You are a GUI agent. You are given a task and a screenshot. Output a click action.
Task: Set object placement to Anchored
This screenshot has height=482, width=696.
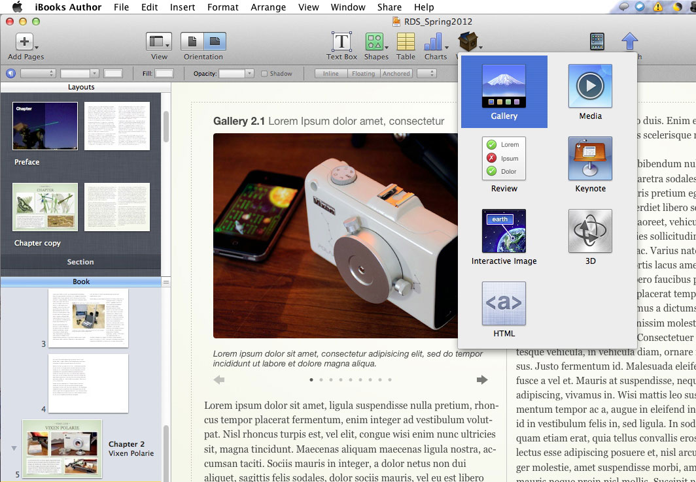[x=396, y=74]
